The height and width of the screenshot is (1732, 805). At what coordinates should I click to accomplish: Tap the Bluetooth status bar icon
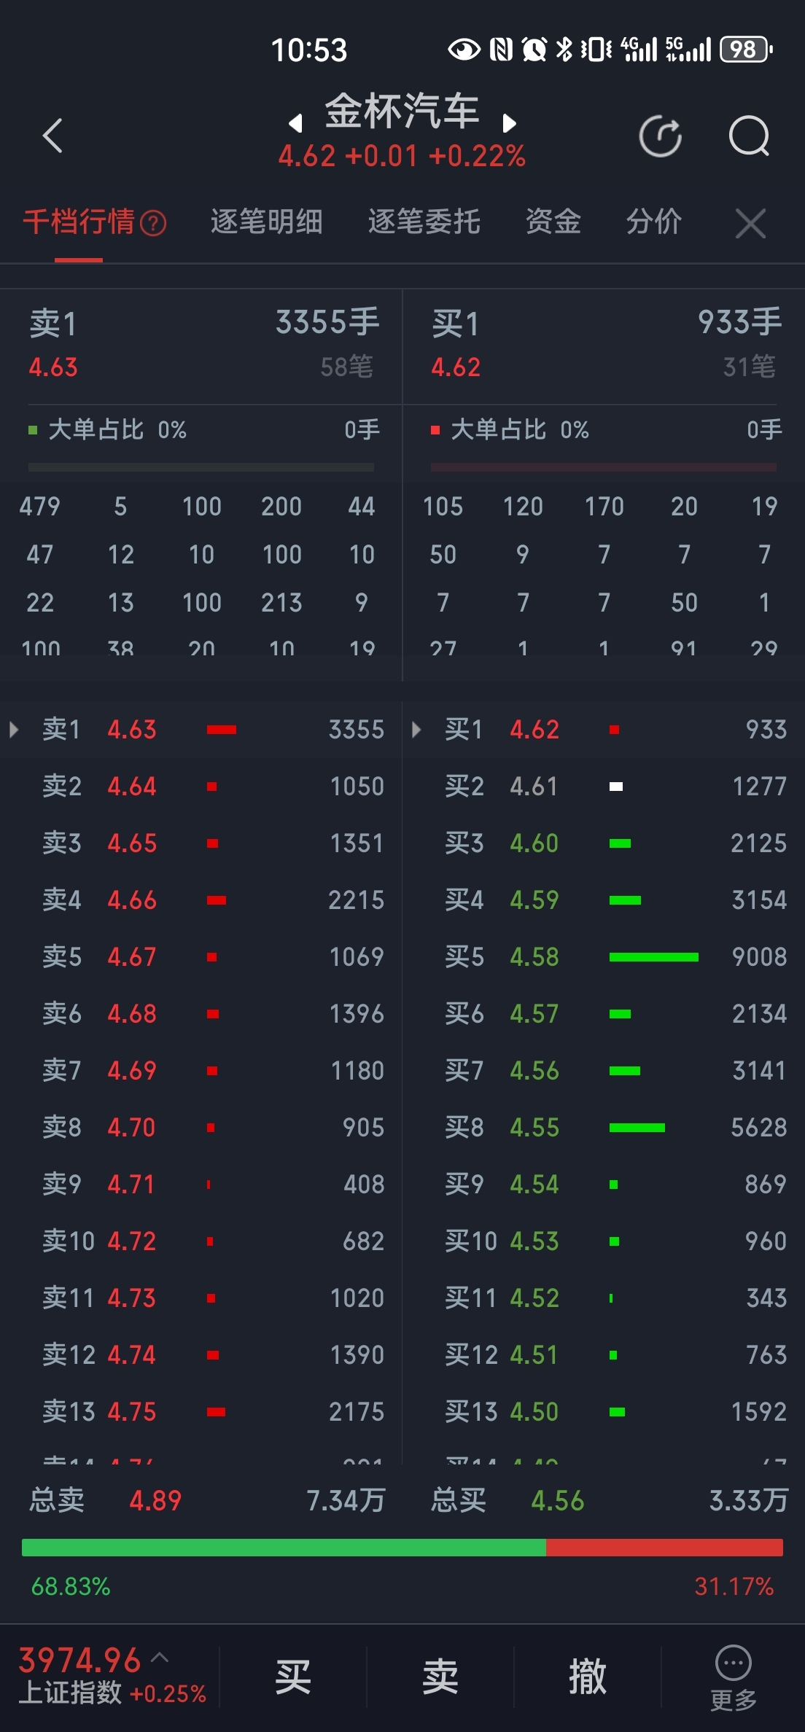pyautogui.click(x=564, y=50)
